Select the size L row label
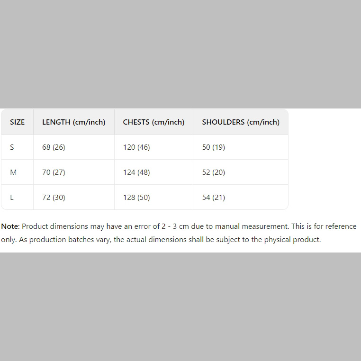This screenshot has height=361, width=361. coord(12,198)
